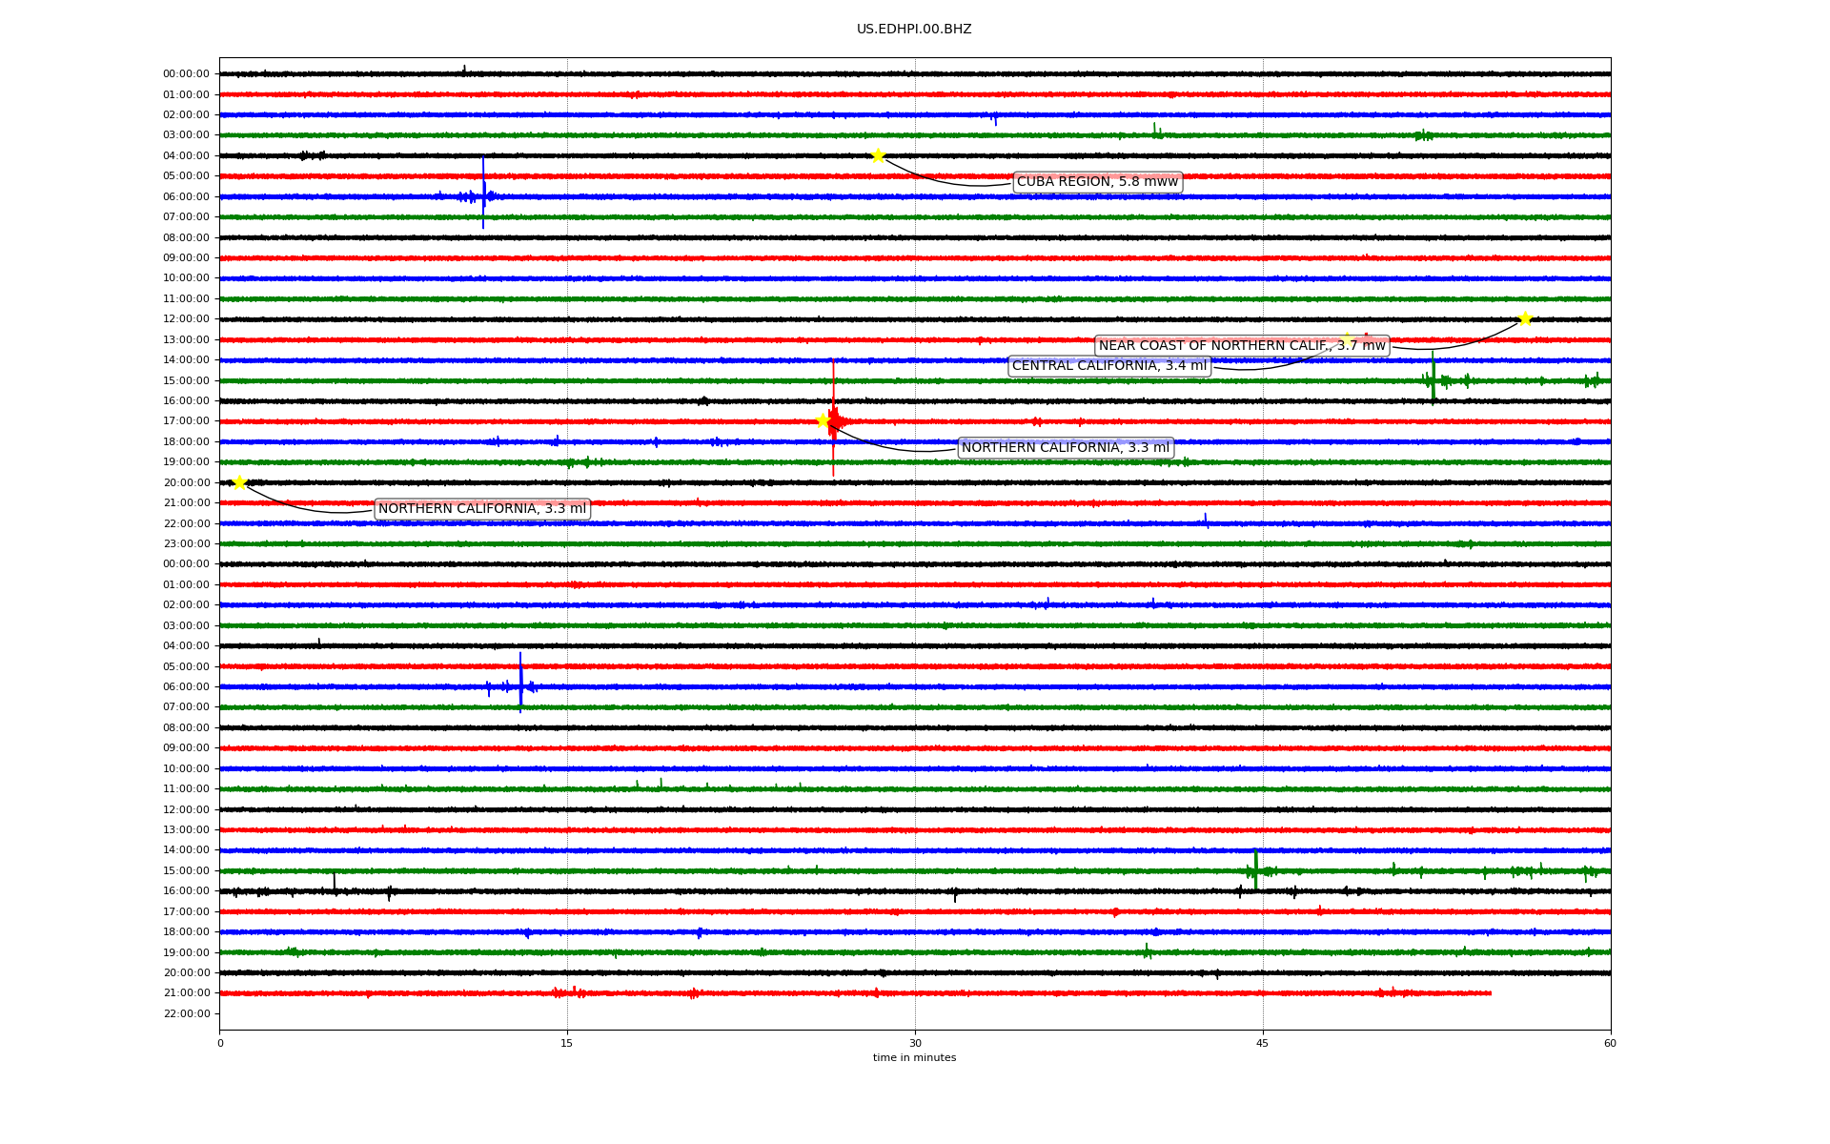Click the star marker on the 12:00:00 trace
Viewport: 1830px width, 1144px height.
pyautogui.click(x=1524, y=318)
